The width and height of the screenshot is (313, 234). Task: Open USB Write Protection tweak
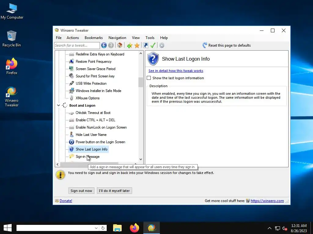click(91, 83)
